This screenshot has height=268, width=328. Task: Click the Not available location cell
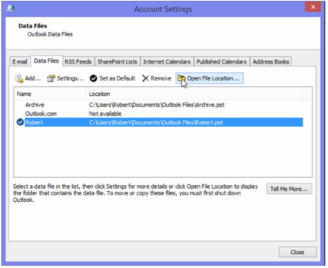pyautogui.click(x=105, y=114)
